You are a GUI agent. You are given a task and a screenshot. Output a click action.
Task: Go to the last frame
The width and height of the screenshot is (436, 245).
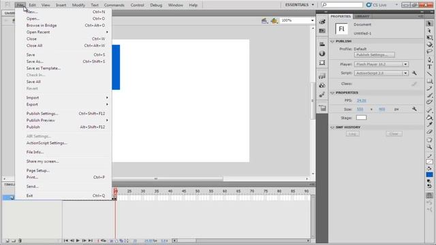(91, 240)
